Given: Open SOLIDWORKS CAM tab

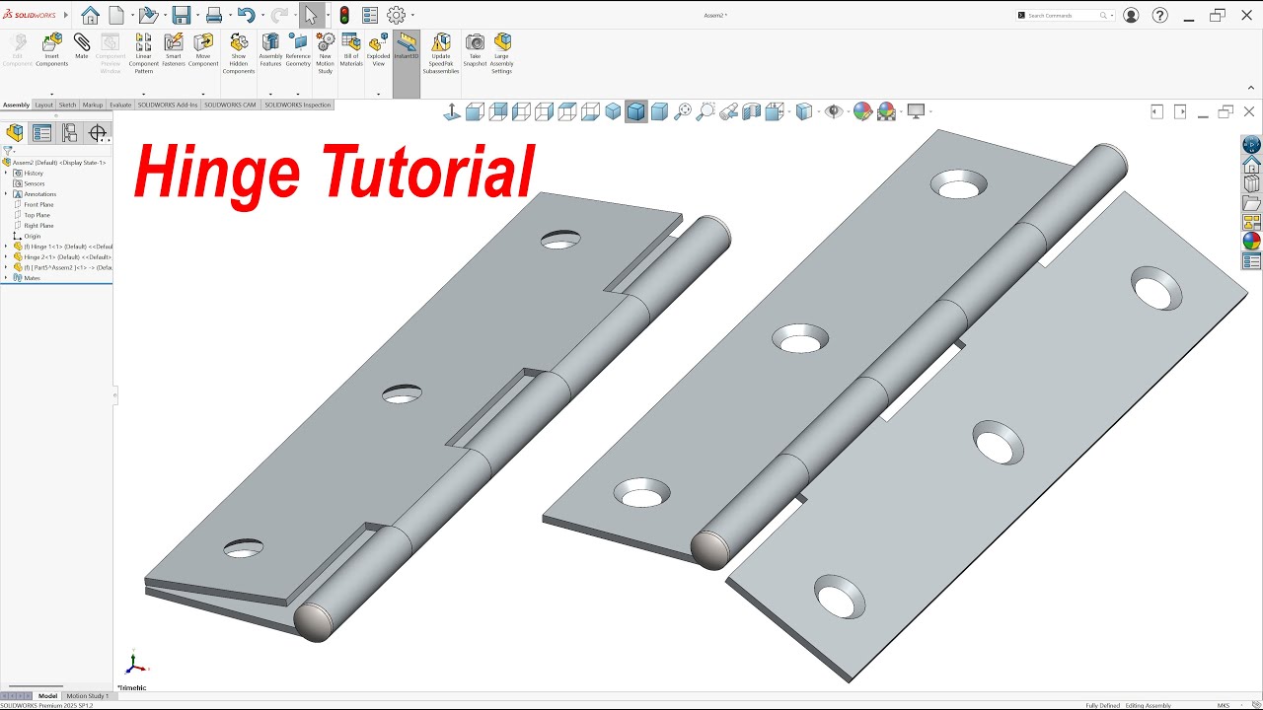Looking at the screenshot, I should point(230,105).
